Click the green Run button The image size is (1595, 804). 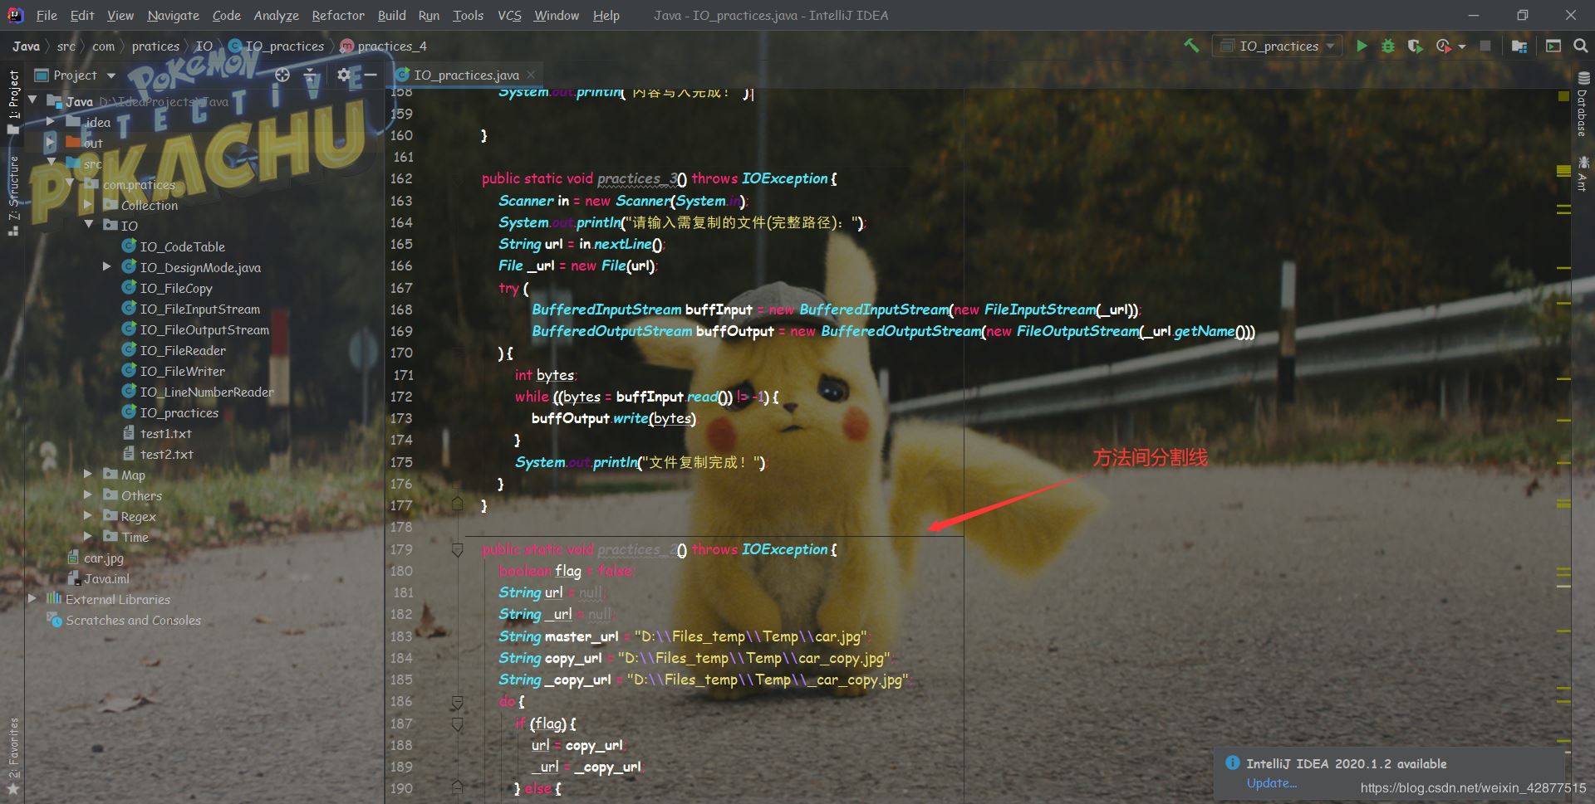click(1362, 46)
